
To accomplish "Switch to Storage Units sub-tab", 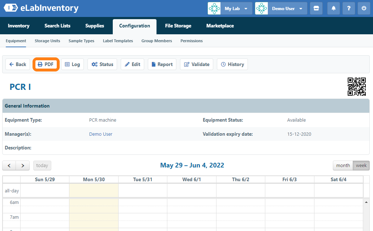I will coord(47,41).
